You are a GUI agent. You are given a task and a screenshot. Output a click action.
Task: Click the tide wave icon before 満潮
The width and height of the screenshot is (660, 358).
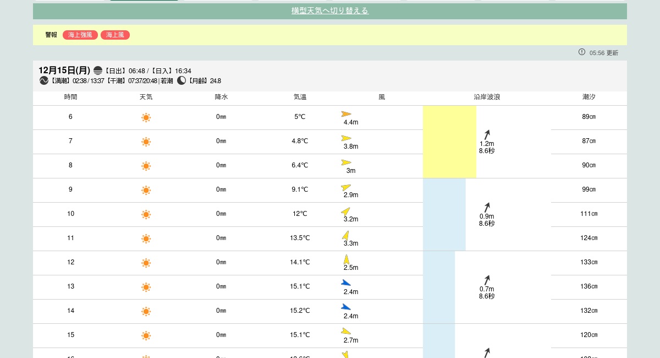44,80
